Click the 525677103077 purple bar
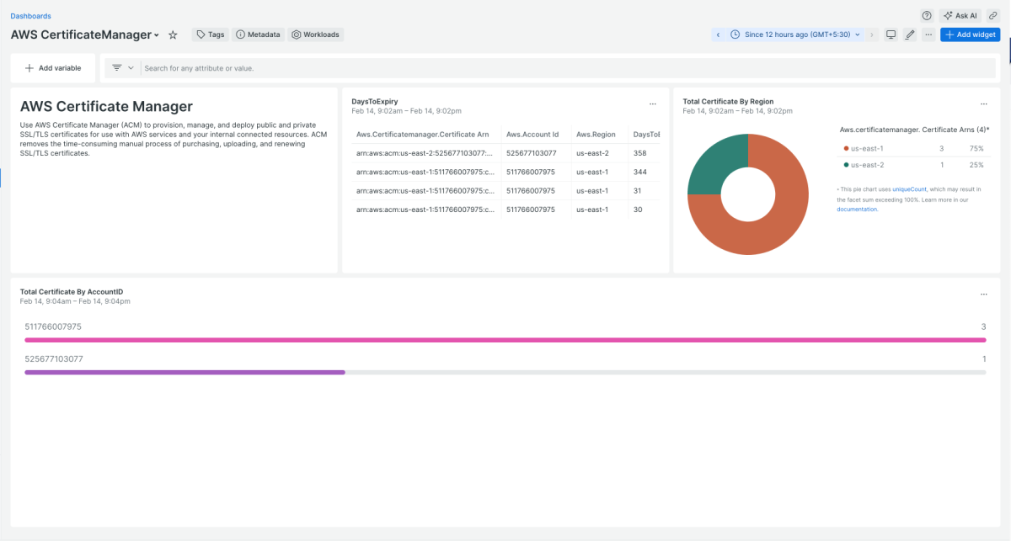Viewport: 1011px width, 541px height. [x=185, y=372]
